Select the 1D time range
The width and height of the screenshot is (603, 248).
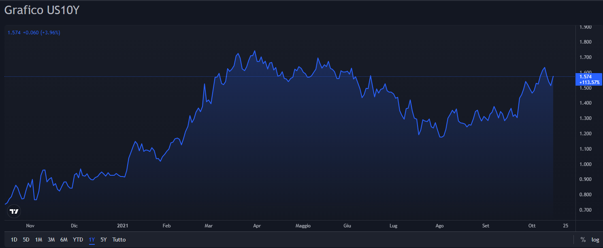(x=14, y=240)
